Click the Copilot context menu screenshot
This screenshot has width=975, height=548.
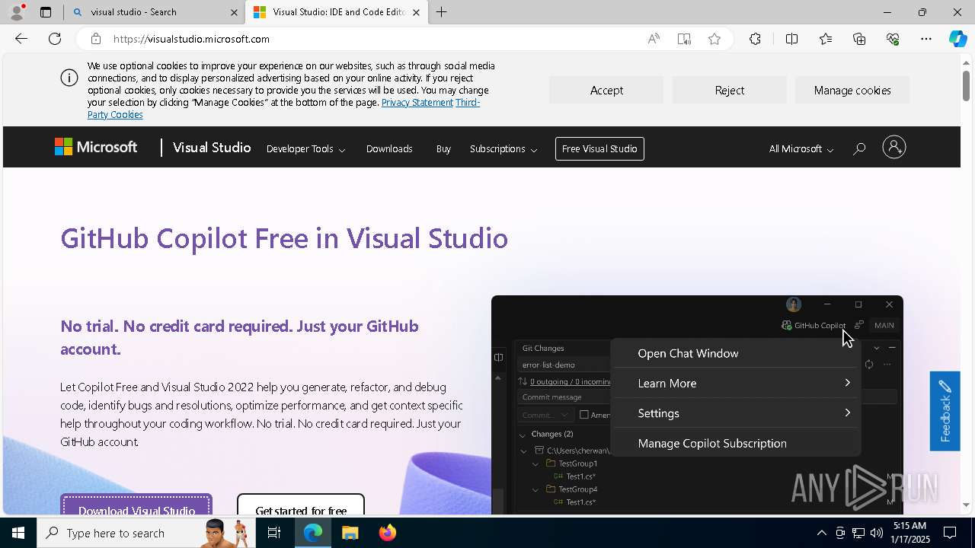click(x=697, y=405)
